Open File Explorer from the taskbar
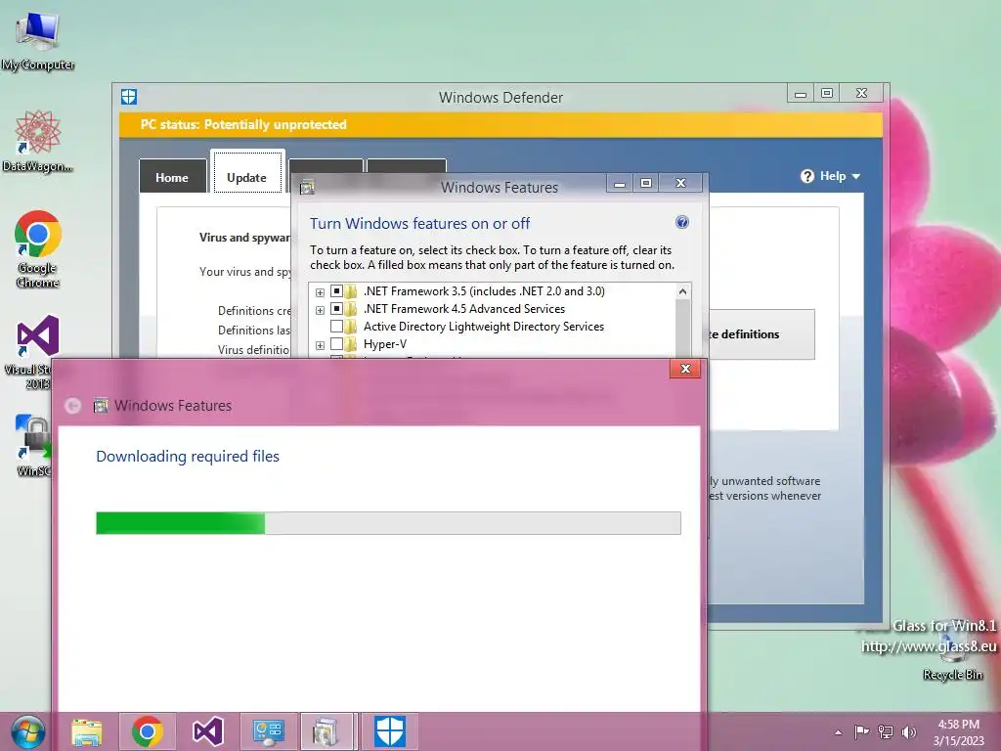1001x751 pixels. 87,731
